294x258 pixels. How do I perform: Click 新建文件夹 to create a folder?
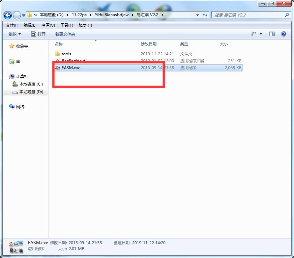point(65,34)
